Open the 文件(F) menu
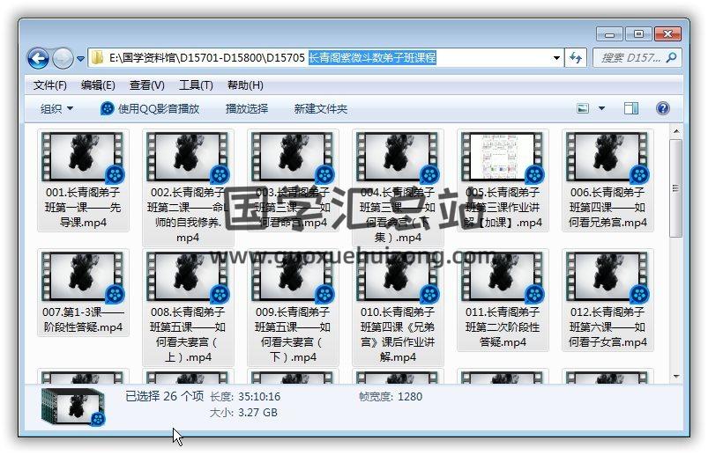708x455 pixels. point(49,85)
